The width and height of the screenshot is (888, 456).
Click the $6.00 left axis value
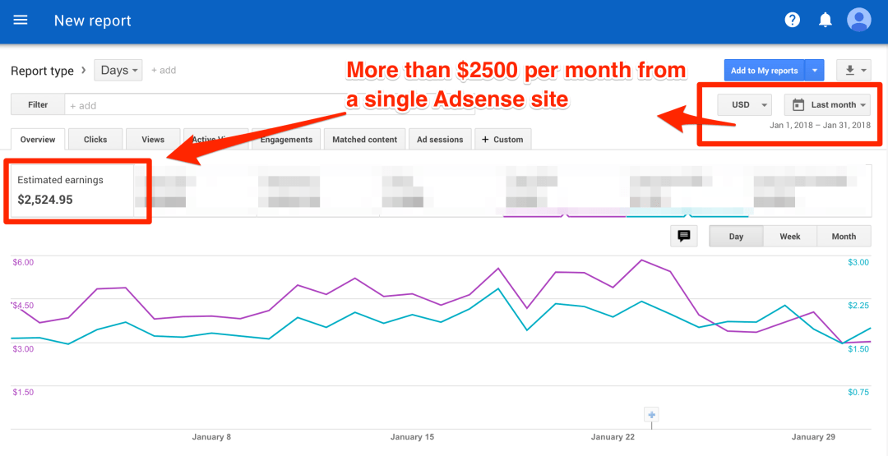pyautogui.click(x=23, y=262)
